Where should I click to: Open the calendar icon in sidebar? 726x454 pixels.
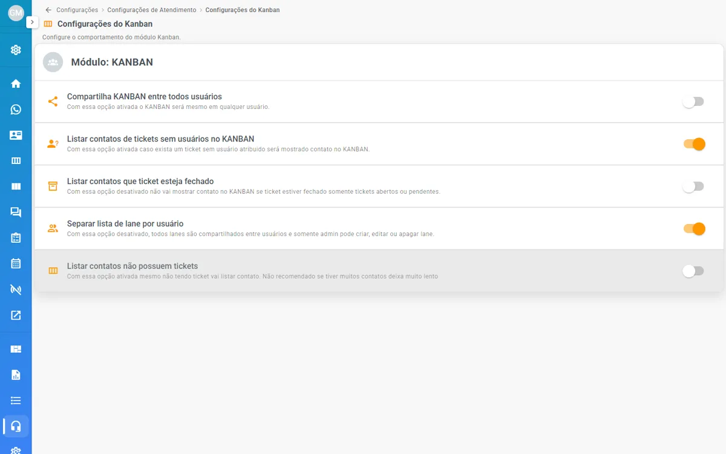(x=16, y=263)
